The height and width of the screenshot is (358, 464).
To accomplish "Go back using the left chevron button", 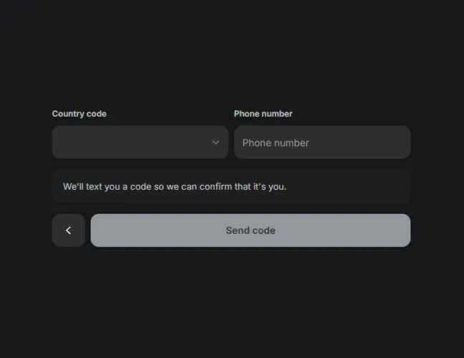I will click(69, 231).
